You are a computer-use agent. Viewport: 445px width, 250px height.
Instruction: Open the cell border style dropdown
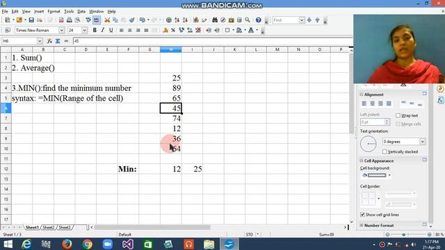tap(378, 199)
